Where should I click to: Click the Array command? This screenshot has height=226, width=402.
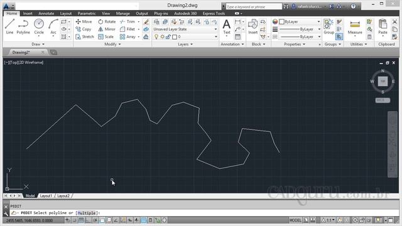(128, 36)
